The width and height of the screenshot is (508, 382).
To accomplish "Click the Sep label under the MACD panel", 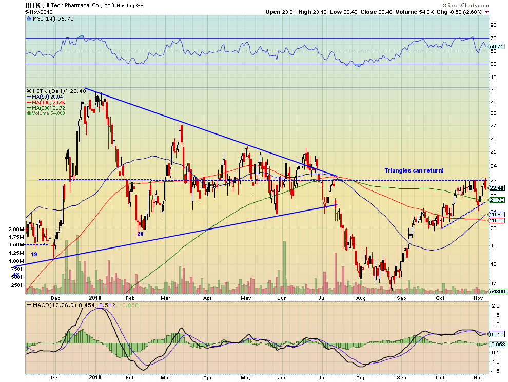I will (x=401, y=378).
